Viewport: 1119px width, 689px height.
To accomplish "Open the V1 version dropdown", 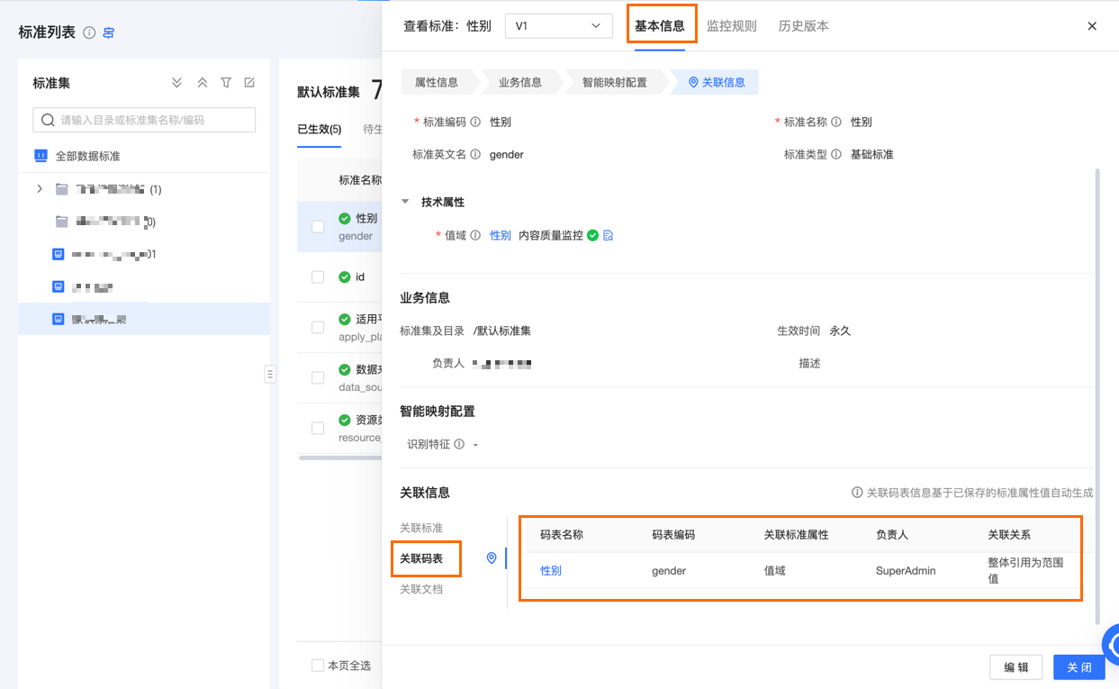I will (558, 26).
